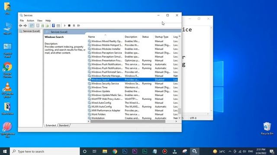Viewport: 277px width, 155px height.
Task: Select Windows Remote Management service row
Action: (133, 76)
